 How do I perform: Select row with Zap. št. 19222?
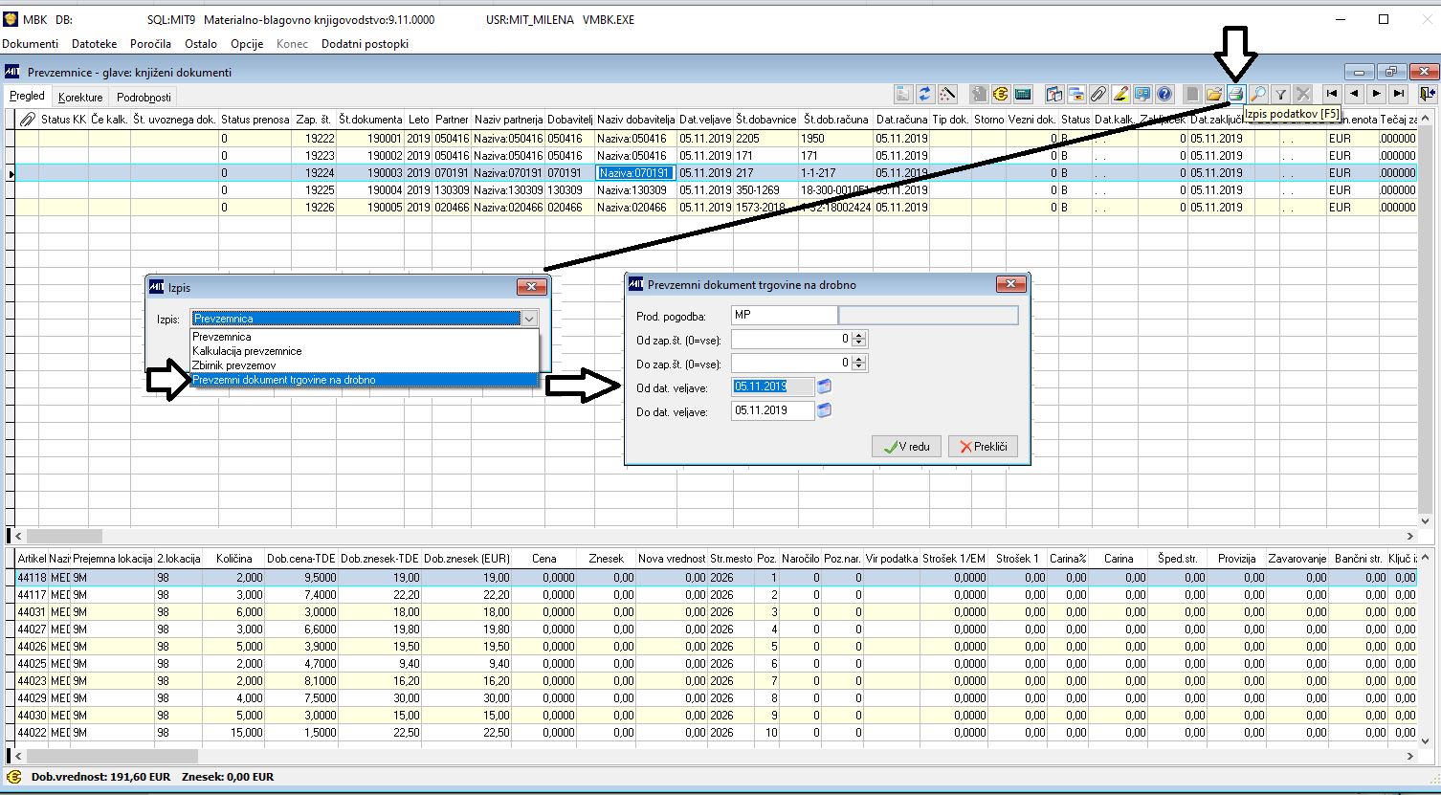click(x=715, y=138)
